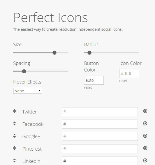Remove the Linkedin row with its X icon
Screen dimensions: 155x165
pyautogui.click(x=145, y=160)
